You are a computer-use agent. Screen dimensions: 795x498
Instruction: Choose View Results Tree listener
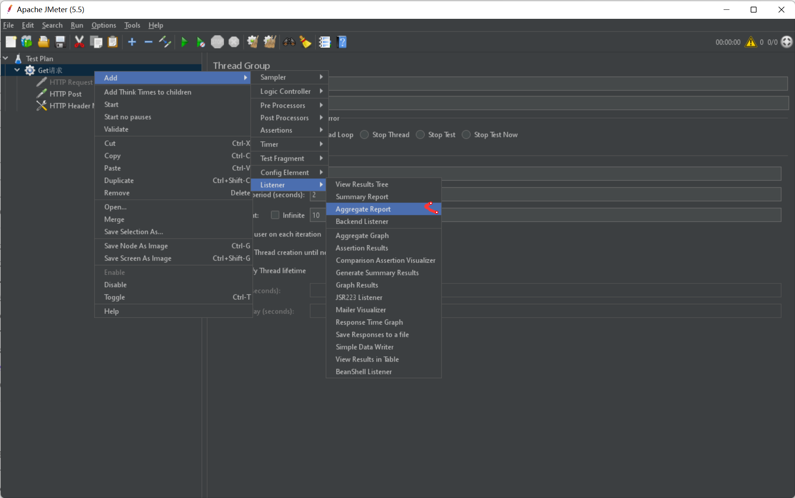tap(384, 184)
